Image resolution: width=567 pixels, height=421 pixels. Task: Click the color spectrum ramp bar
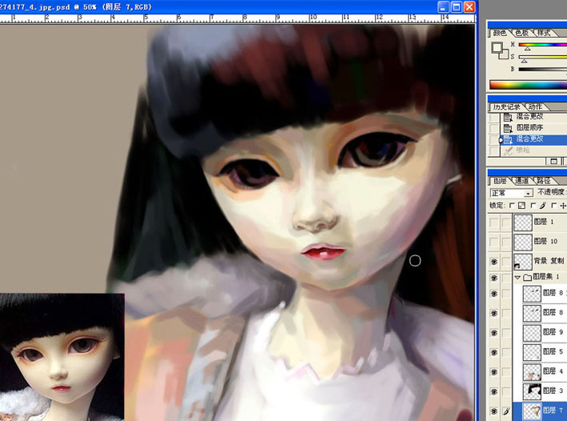[528, 85]
